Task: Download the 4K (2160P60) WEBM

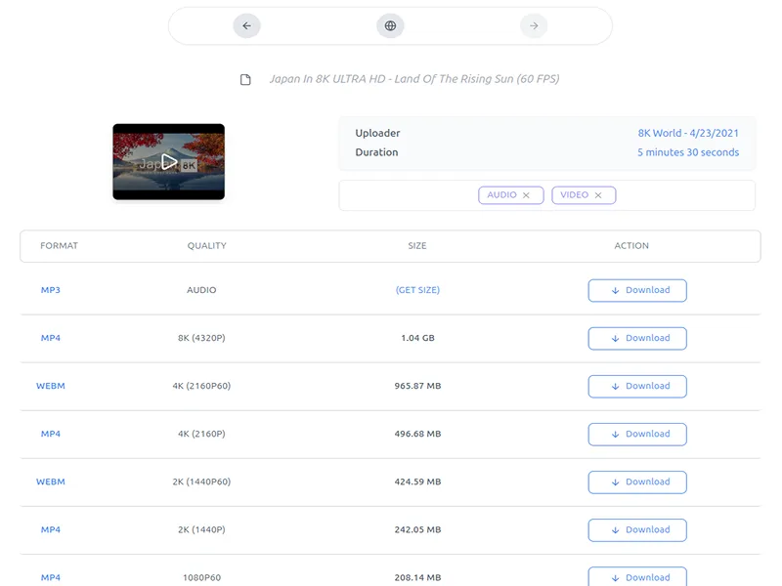Action: pos(637,386)
